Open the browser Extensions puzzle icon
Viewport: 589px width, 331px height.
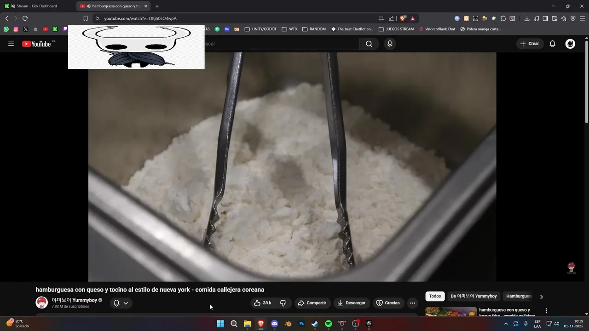(503, 18)
